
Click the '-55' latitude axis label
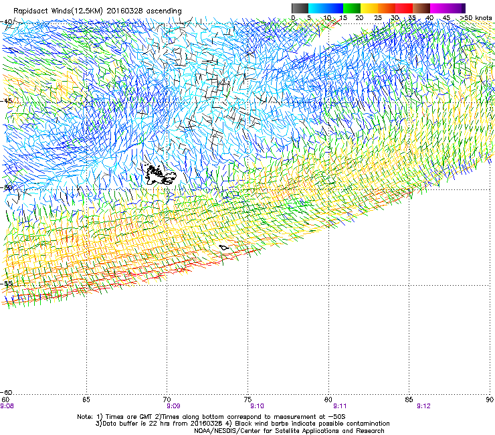[7, 283]
